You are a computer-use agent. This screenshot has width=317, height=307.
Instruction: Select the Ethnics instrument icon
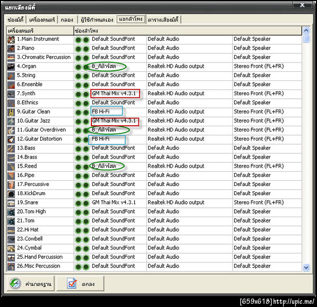click(x=11, y=103)
